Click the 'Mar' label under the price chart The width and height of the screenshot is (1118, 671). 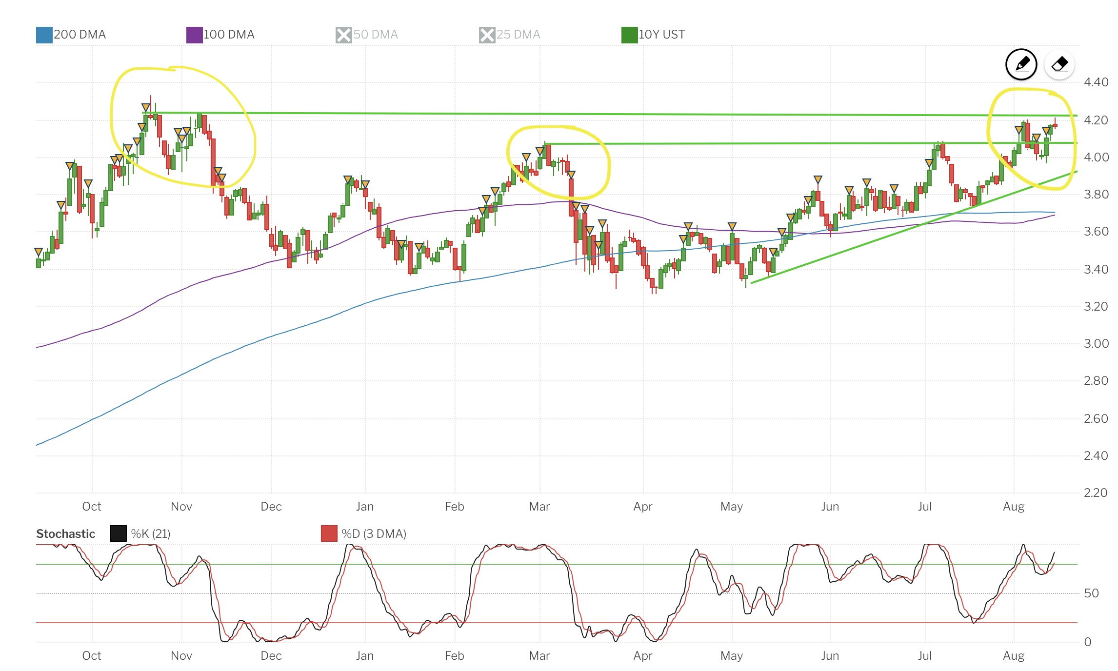click(x=539, y=507)
